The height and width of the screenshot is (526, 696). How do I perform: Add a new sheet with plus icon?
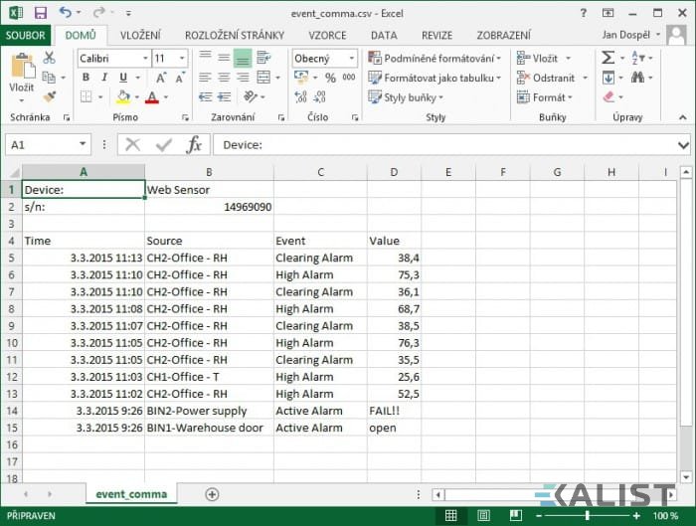(212, 494)
